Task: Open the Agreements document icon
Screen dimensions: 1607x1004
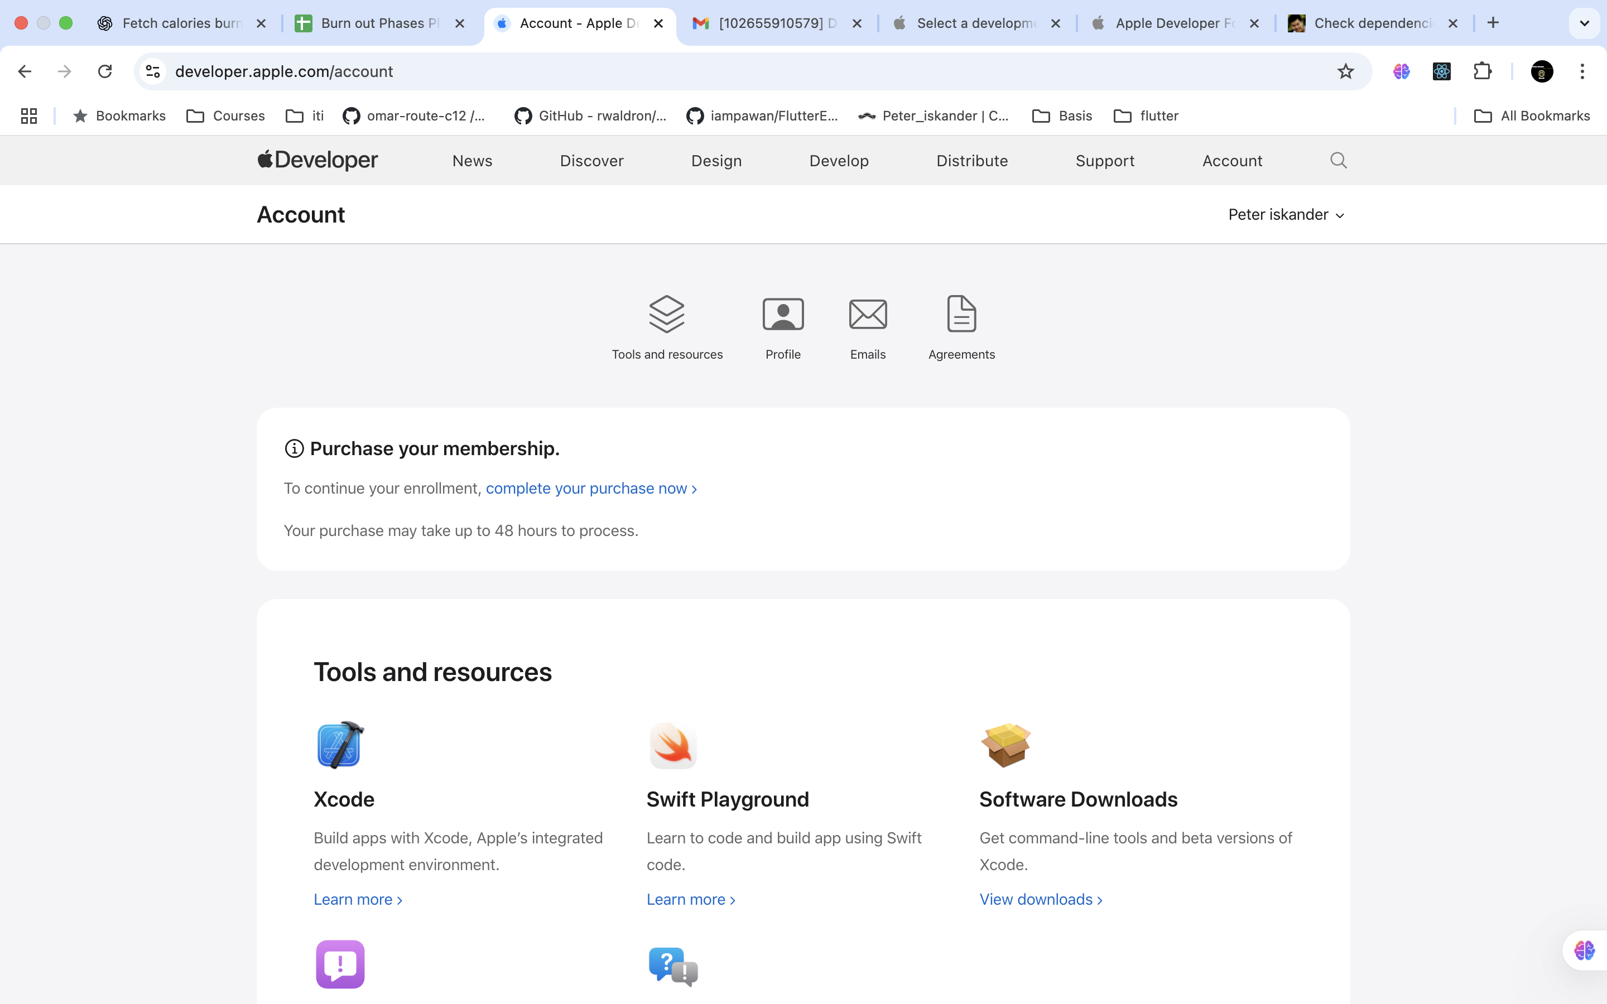Action: pyautogui.click(x=961, y=314)
